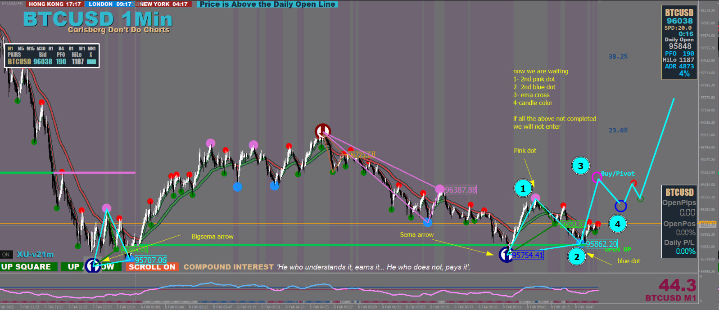Viewport: 719px width, 310px height.
Task: Click the magenta Buy/Pivot circle marker
Action: pyautogui.click(x=596, y=177)
